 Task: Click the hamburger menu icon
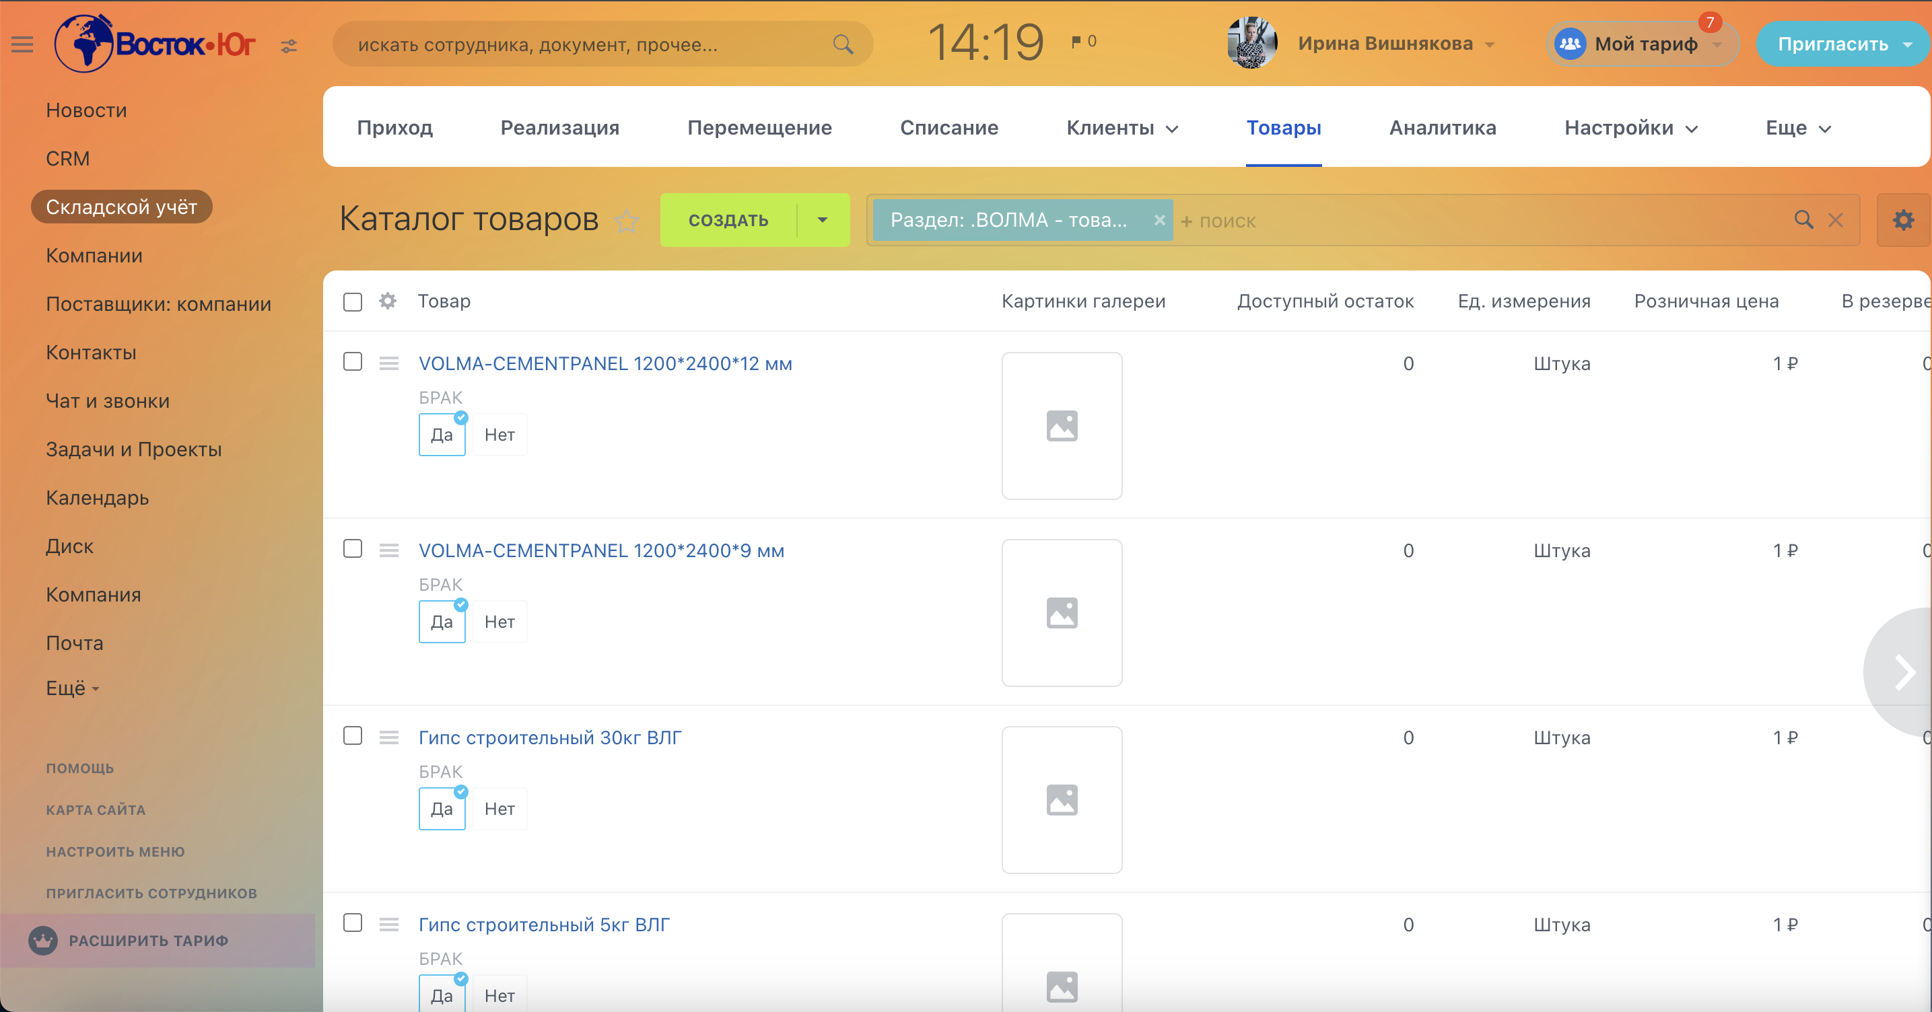coord(22,45)
